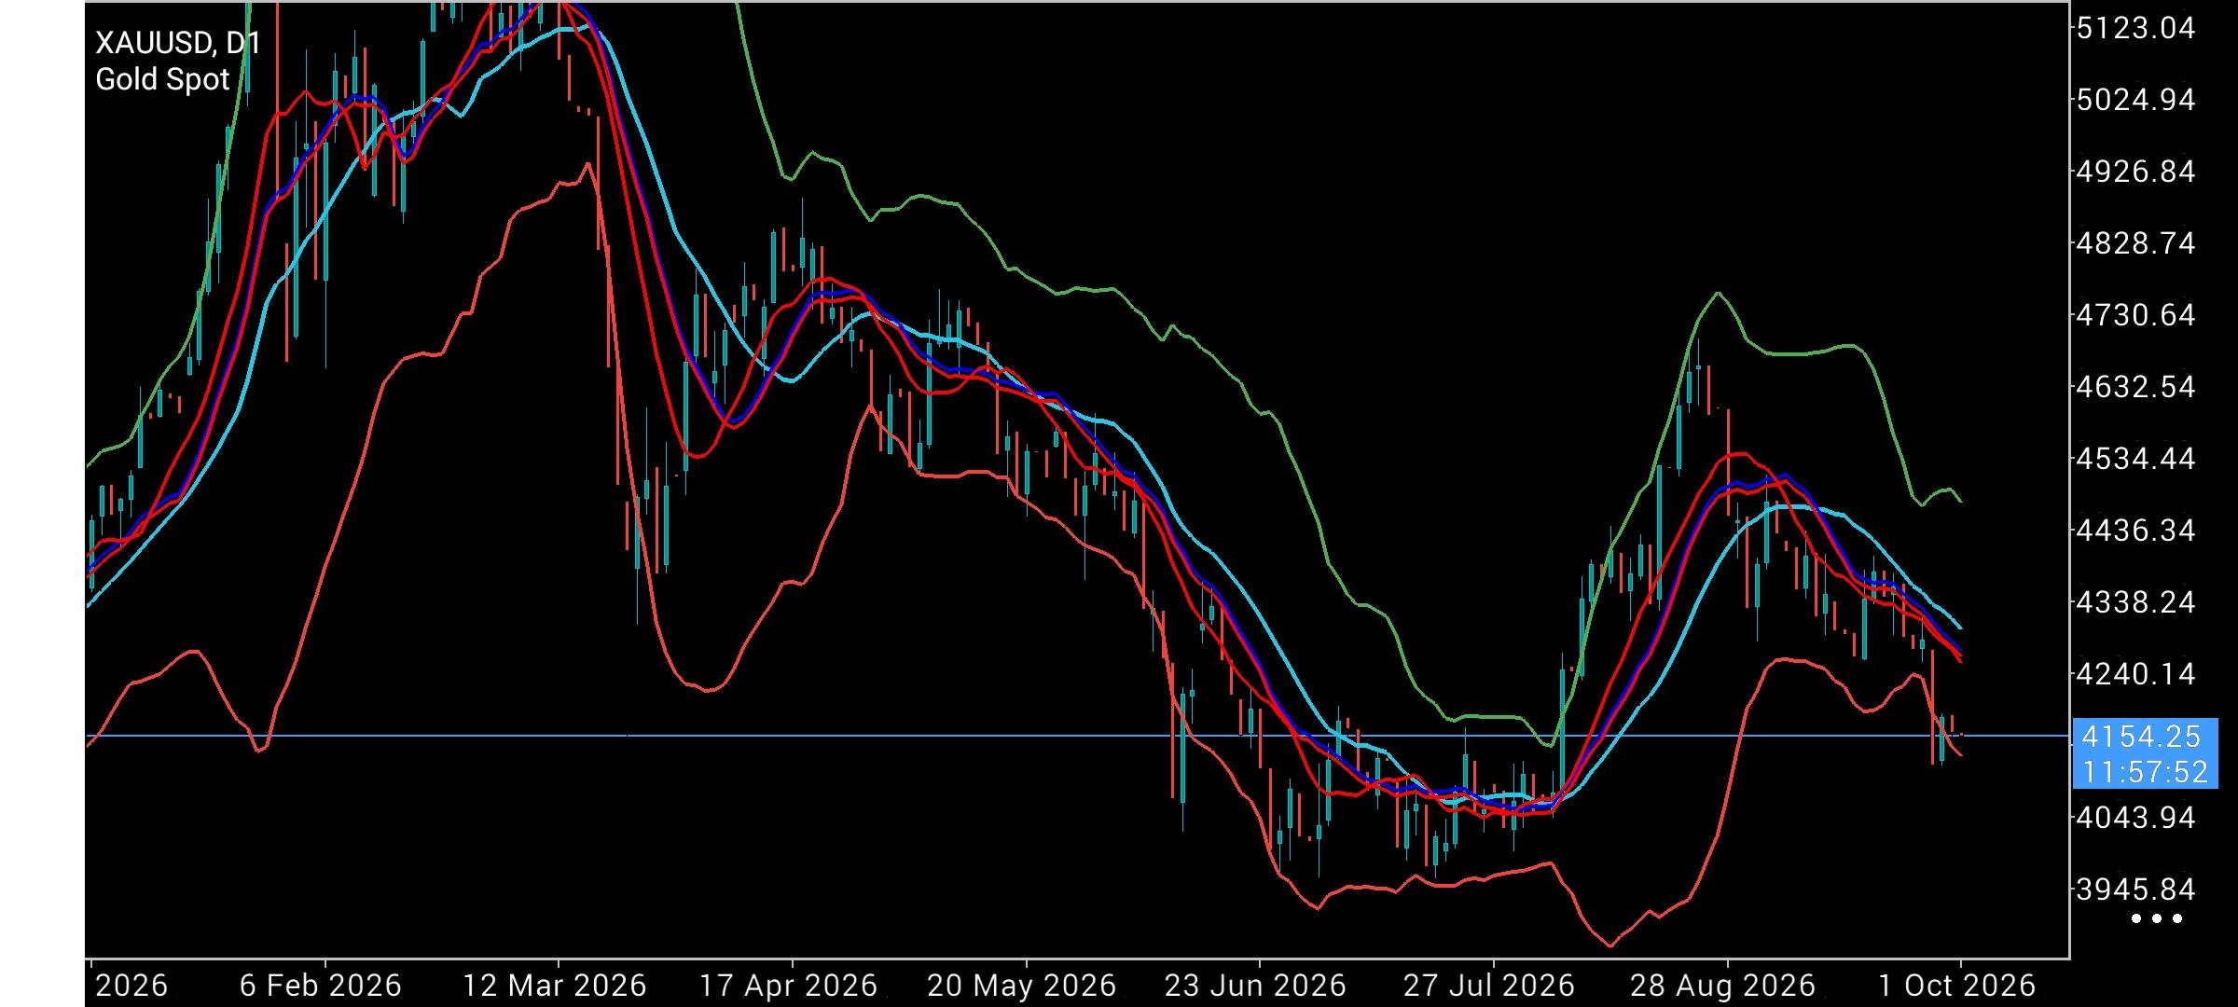Click the 4338.24 price scale label
The height and width of the screenshot is (1007, 2238).
[2135, 602]
